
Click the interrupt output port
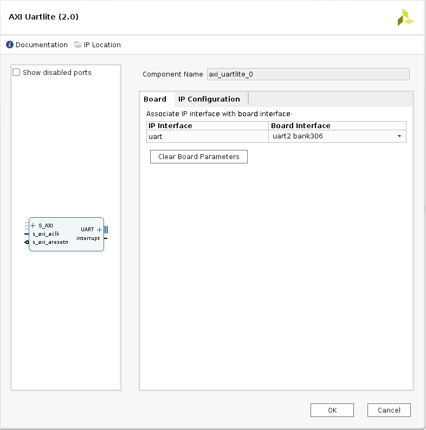point(105,238)
